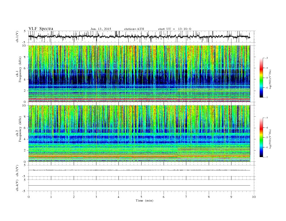Screen dimensions: 286x221
Task: Click the 'ch.3(V)' axis label
Action: [x=17, y=171]
